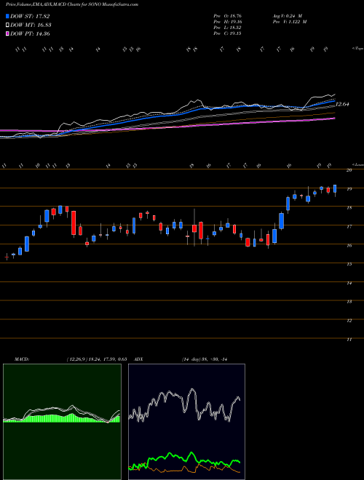Click the price axis label 17
Image resolution: width=364 pixels, height=480 pixels.
tap(349, 227)
